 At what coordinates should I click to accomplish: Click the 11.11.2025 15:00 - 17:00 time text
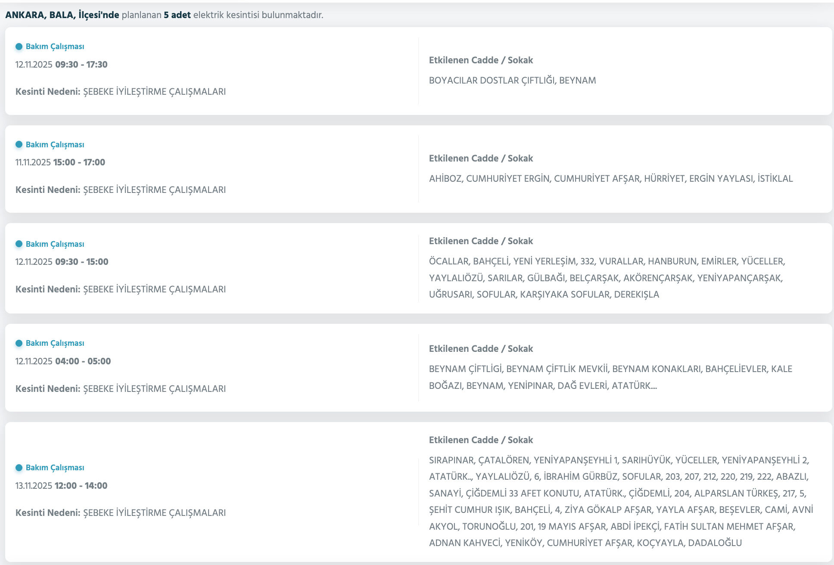(60, 162)
